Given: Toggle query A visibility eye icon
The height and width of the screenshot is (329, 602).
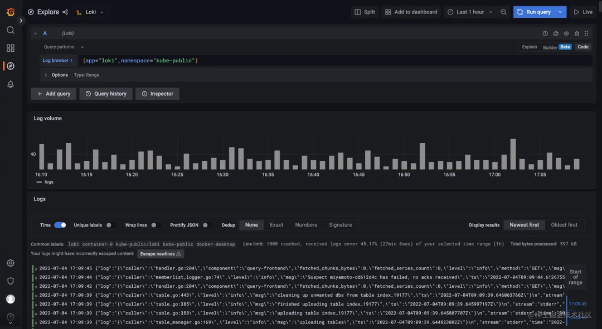Looking at the screenshot, I should (x=566, y=33).
